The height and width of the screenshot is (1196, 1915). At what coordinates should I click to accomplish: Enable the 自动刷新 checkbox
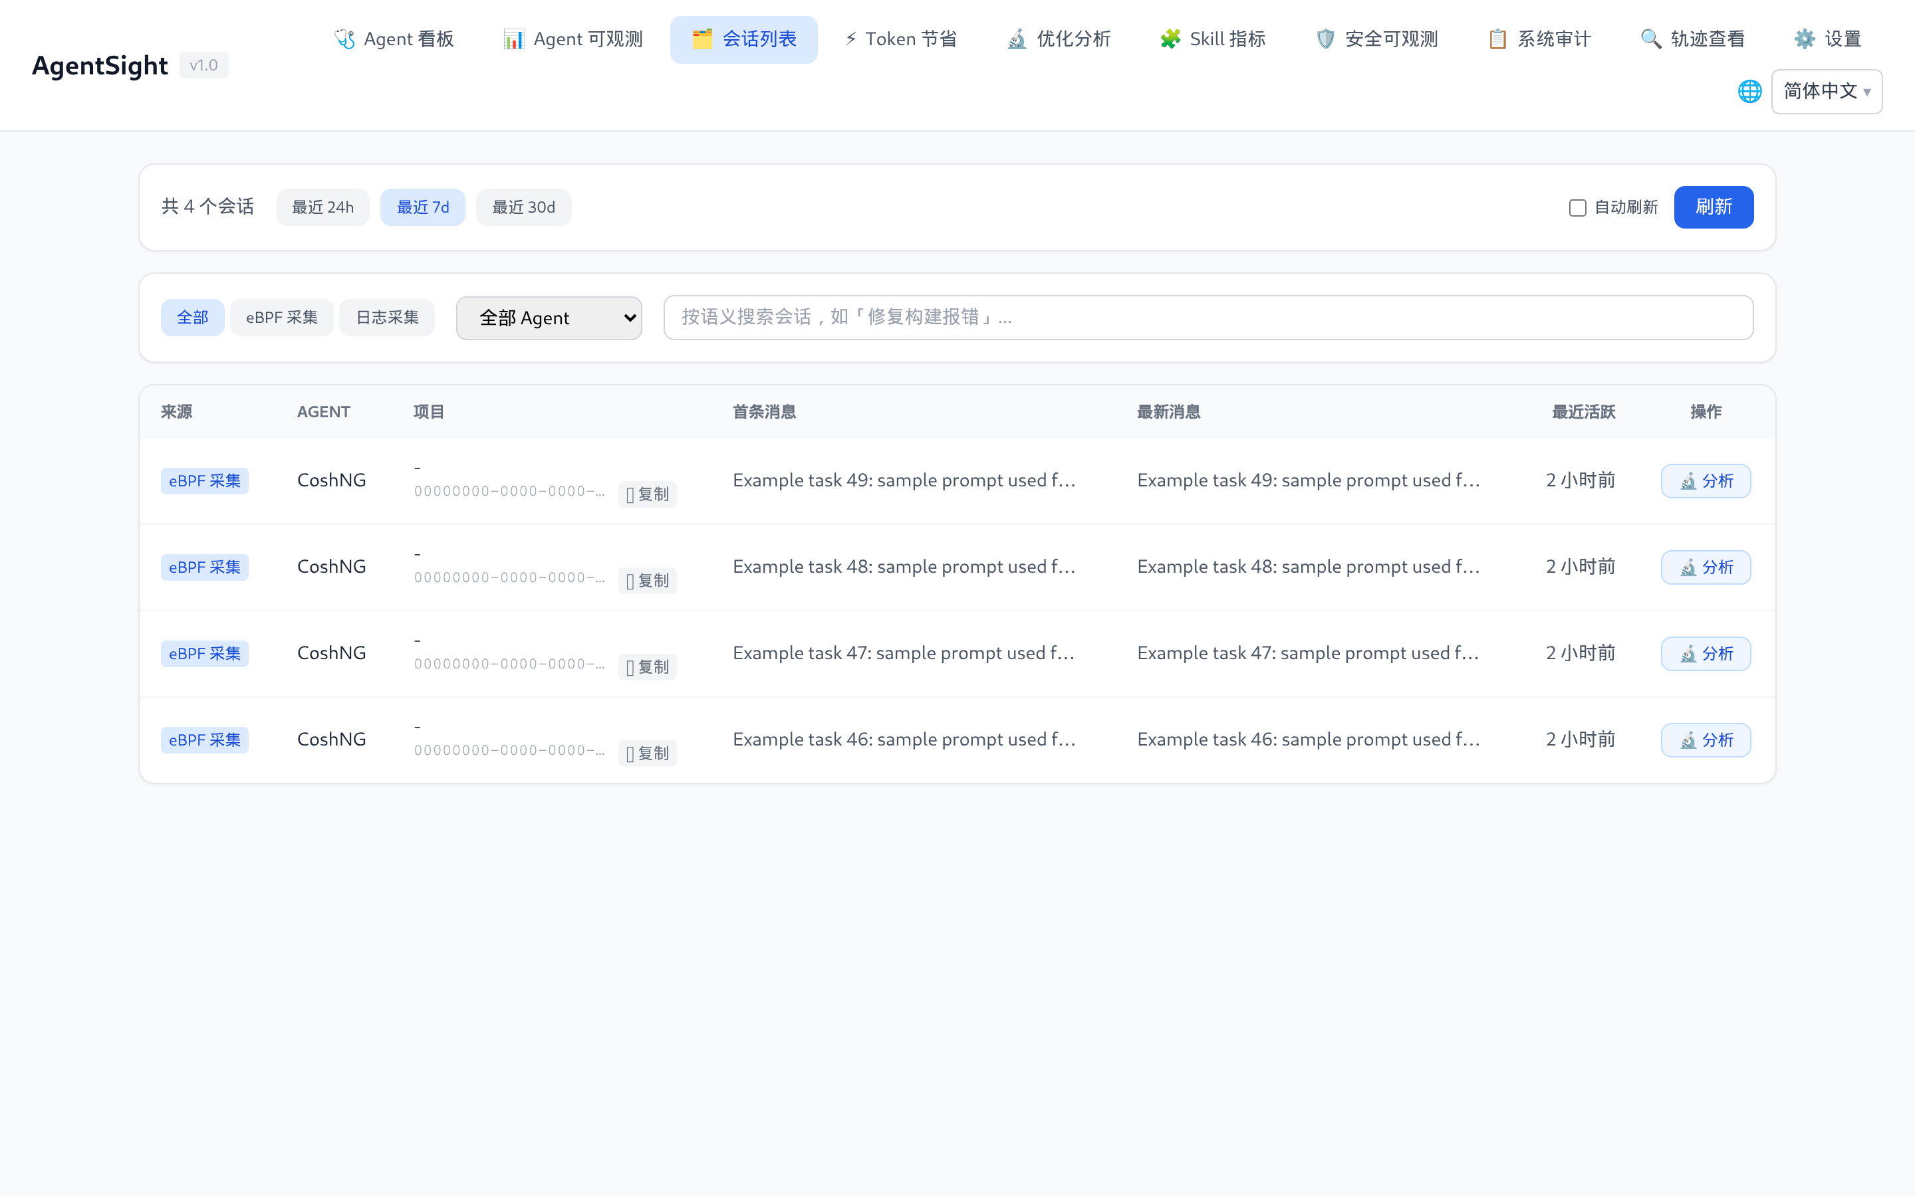(1577, 207)
